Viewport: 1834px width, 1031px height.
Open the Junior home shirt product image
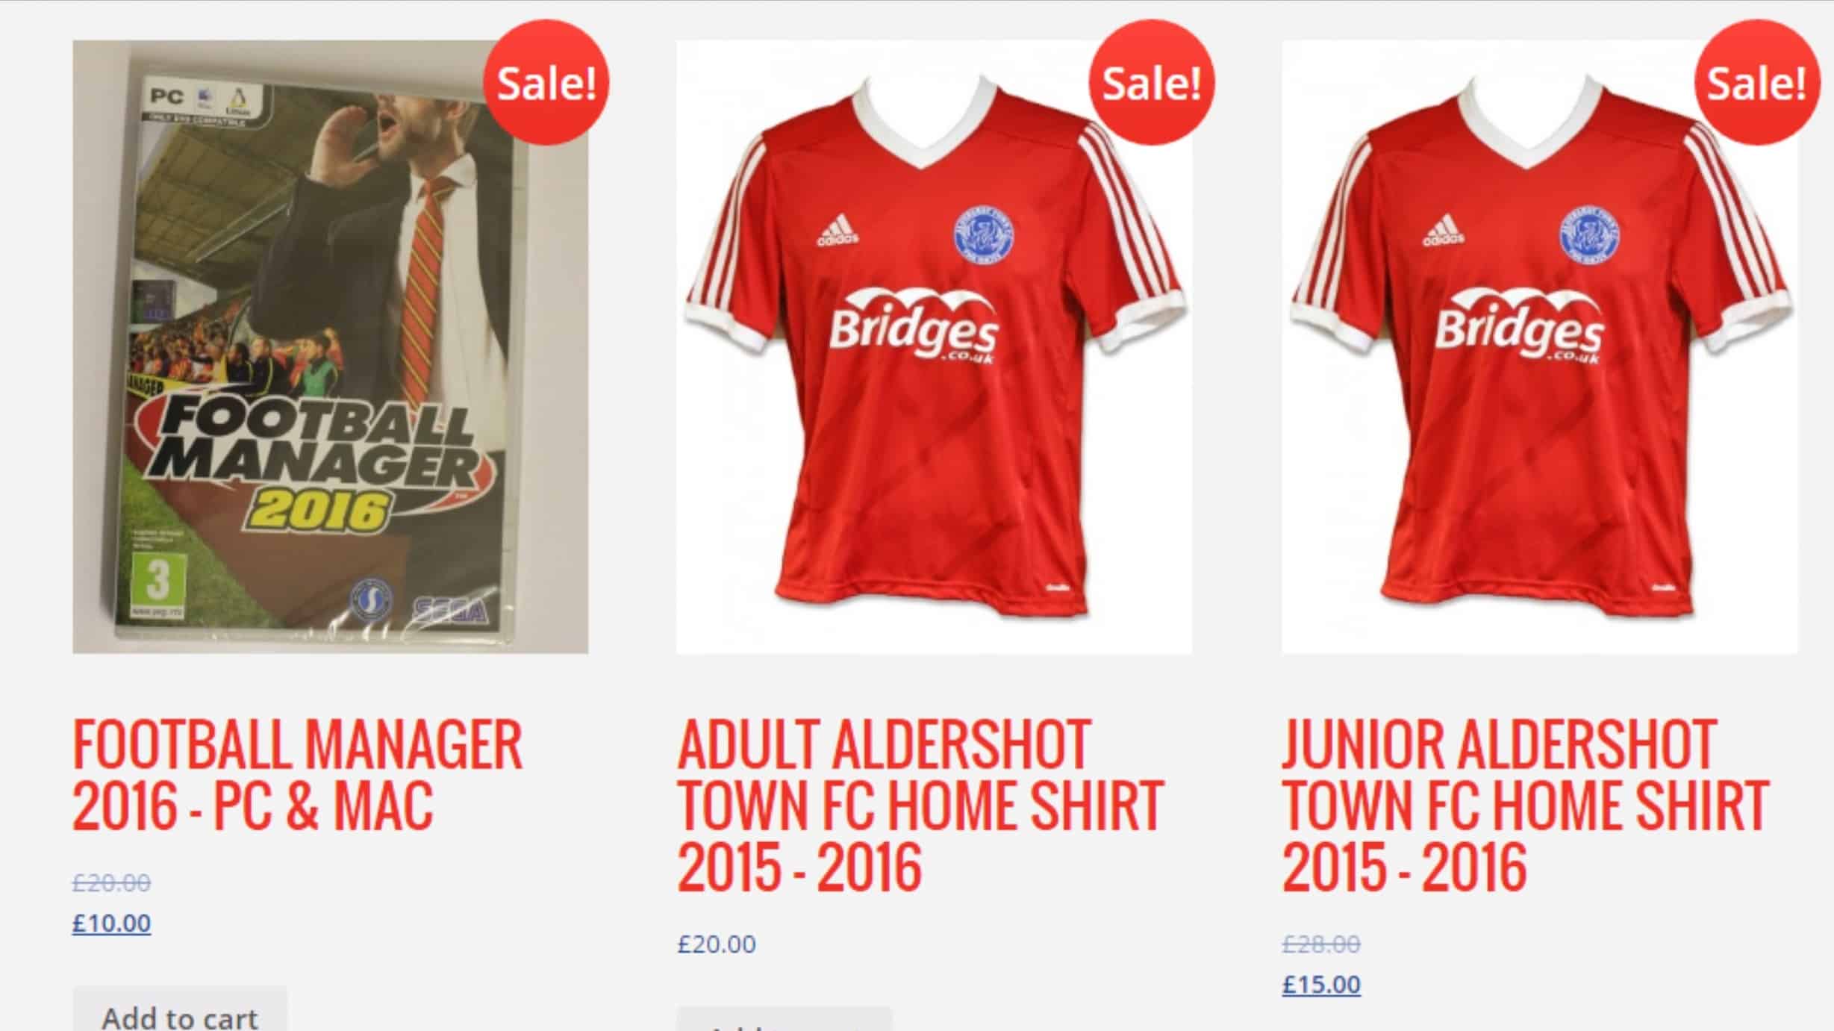point(1540,347)
